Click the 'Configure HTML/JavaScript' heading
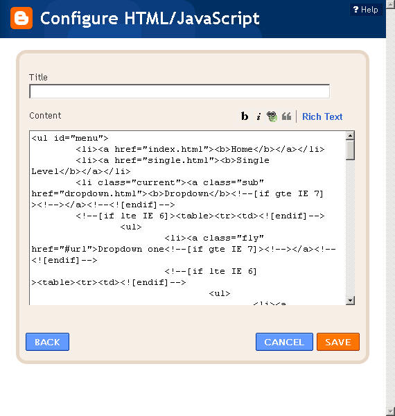This screenshot has height=416, width=395. coord(150,19)
